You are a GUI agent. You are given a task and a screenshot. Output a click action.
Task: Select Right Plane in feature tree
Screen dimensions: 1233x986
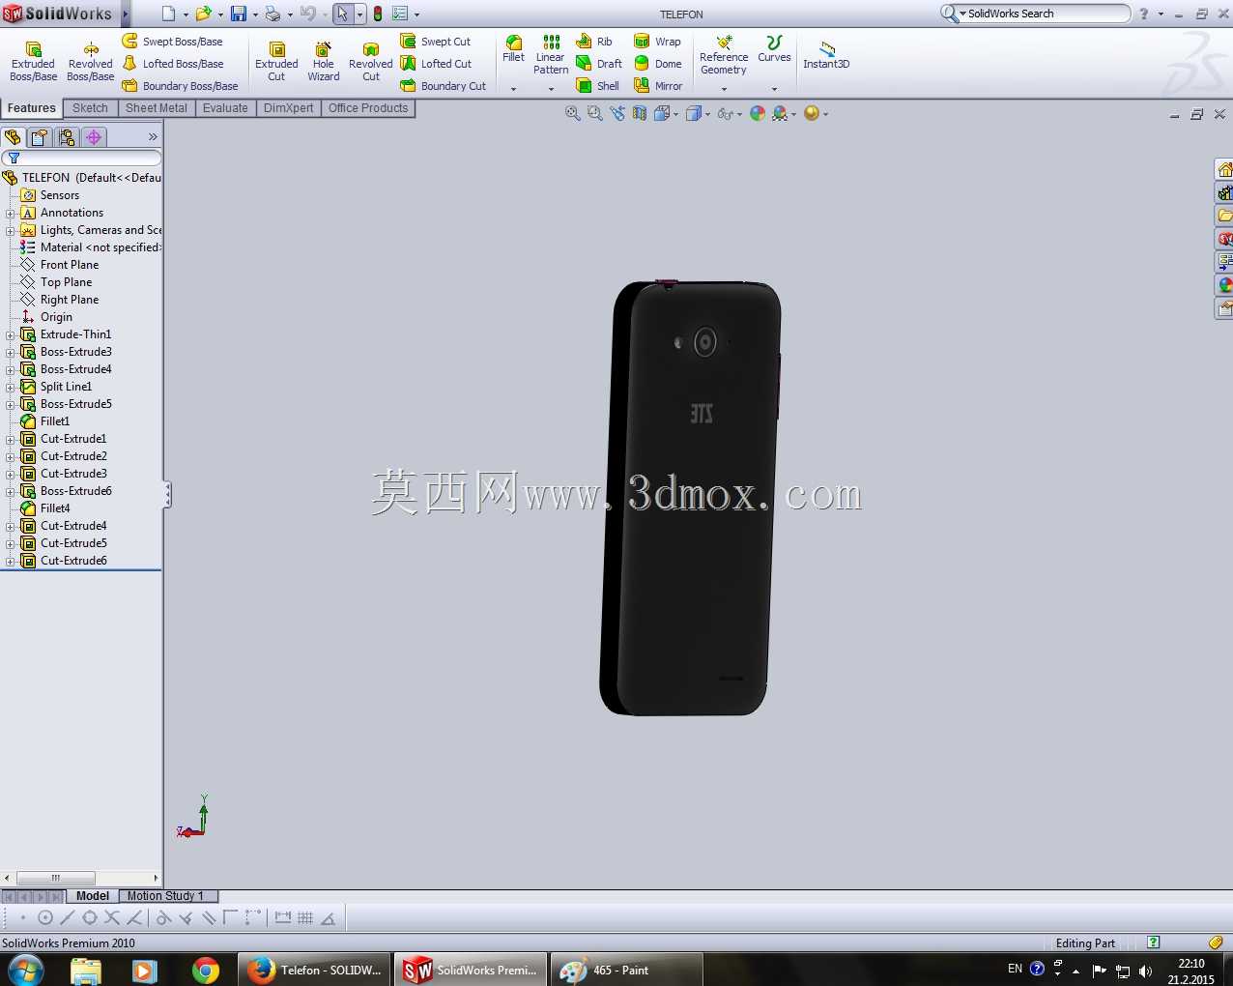[x=70, y=300]
